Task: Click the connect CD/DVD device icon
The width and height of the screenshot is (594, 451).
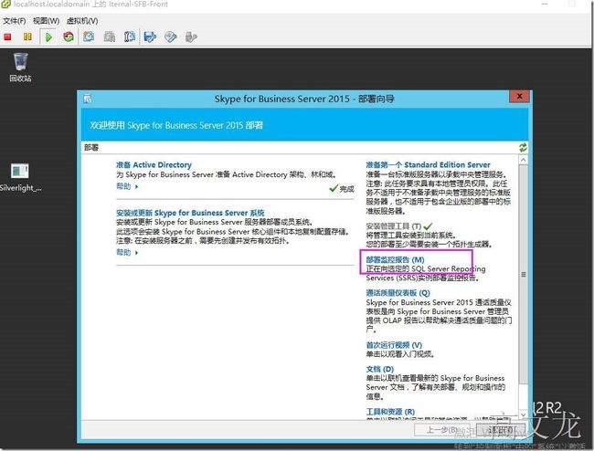Action: click(x=171, y=37)
